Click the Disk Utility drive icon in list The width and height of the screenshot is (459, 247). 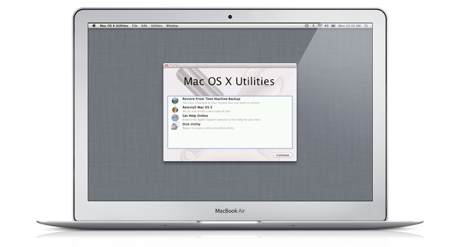[x=175, y=126]
